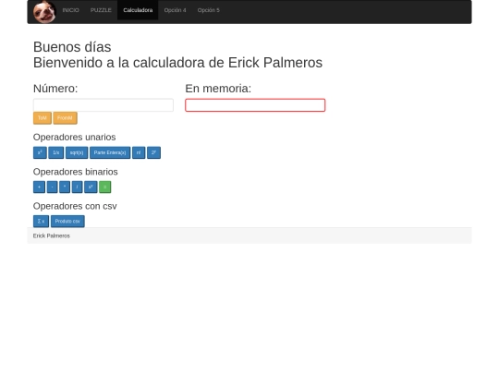This screenshot has height=374, width=499.
Task: Click the 'Operadores unarios' heading
Action: 75,137
